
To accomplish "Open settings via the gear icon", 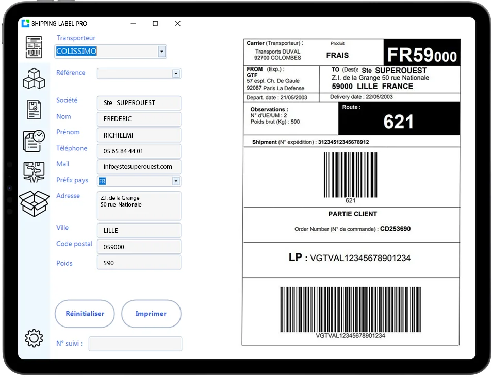I will pos(34,338).
